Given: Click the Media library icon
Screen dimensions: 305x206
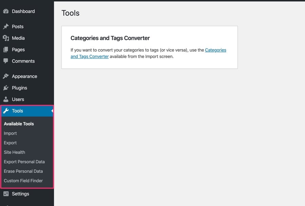Looking at the screenshot, I should click(x=6, y=38).
